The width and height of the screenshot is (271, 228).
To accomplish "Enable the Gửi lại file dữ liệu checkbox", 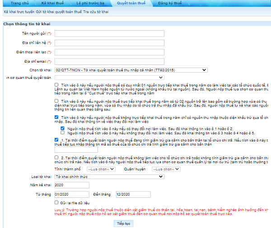I will tap(56, 202).
